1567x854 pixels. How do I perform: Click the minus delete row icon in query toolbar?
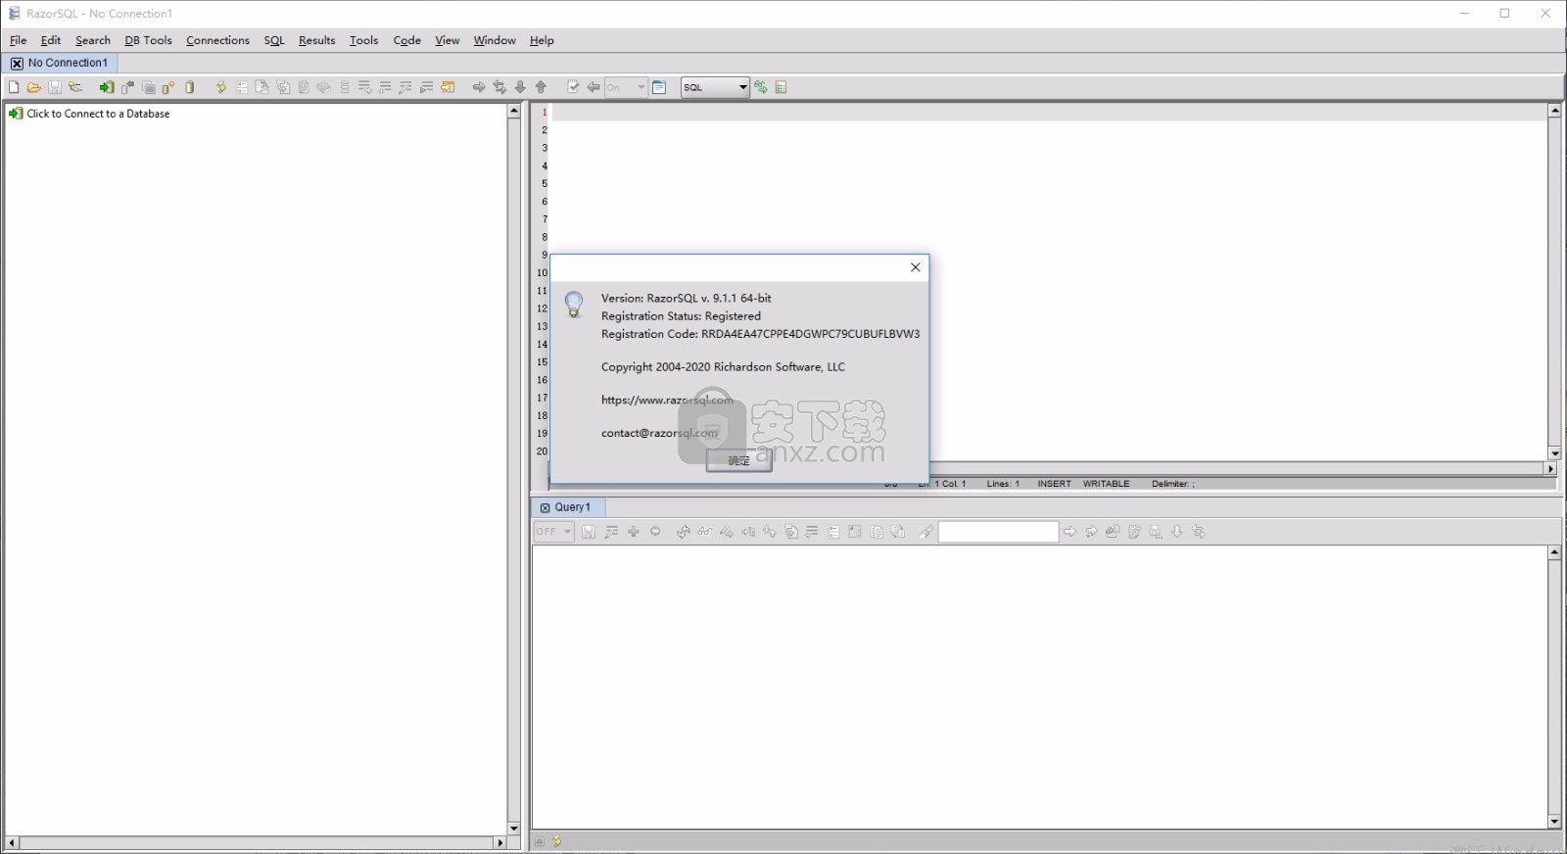pyautogui.click(x=655, y=532)
